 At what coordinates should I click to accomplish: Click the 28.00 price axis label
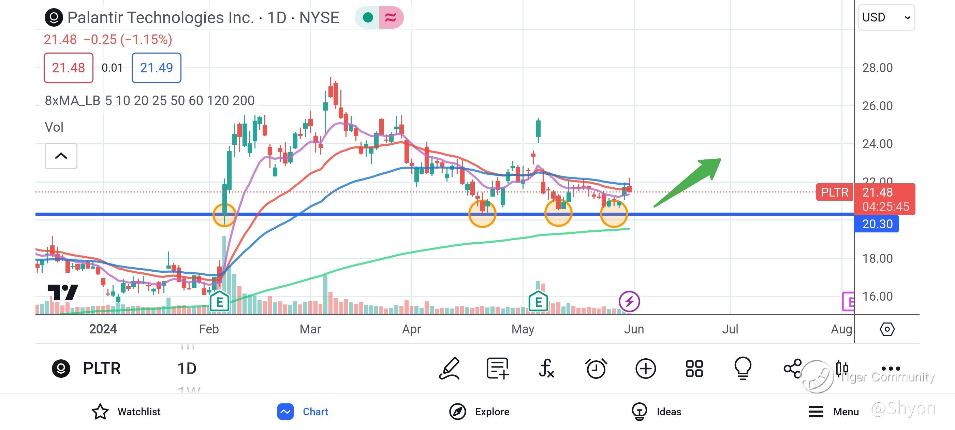877,68
